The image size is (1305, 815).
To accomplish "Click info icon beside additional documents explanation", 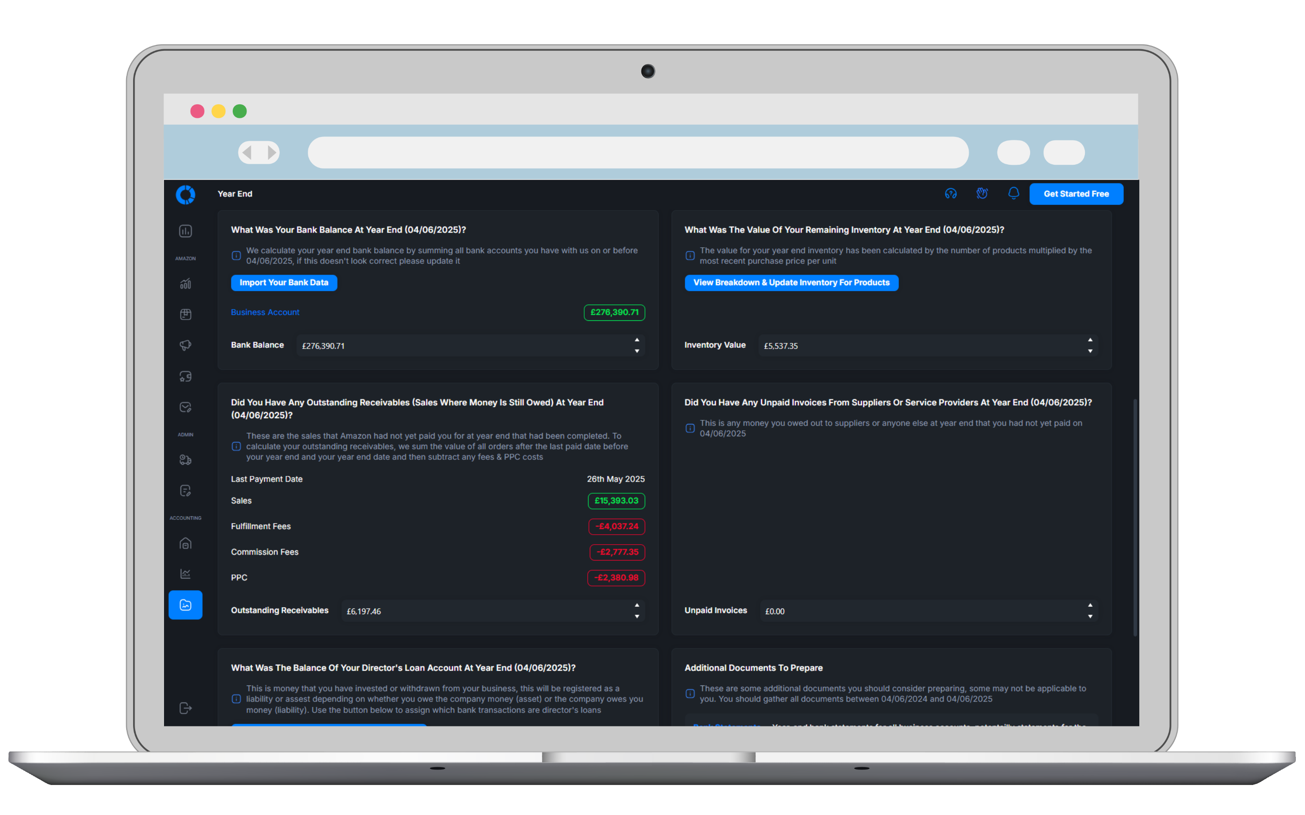I will (x=690, y=694).
